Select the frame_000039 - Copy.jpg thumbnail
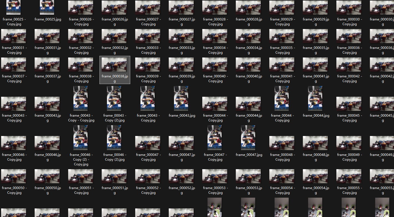This screenshot has height=217, width=394. pos(148,64)
